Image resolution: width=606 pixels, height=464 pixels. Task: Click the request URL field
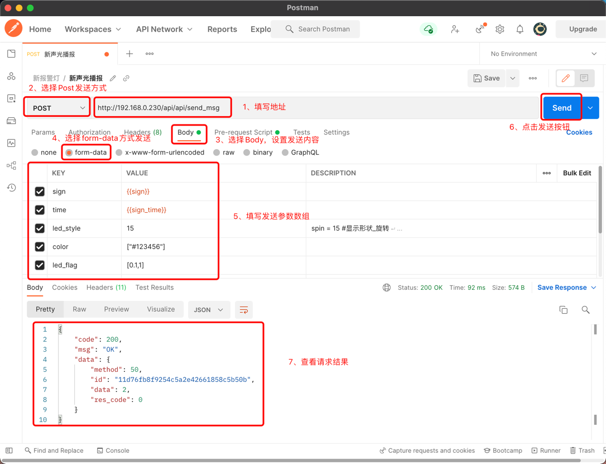point(316,108)
